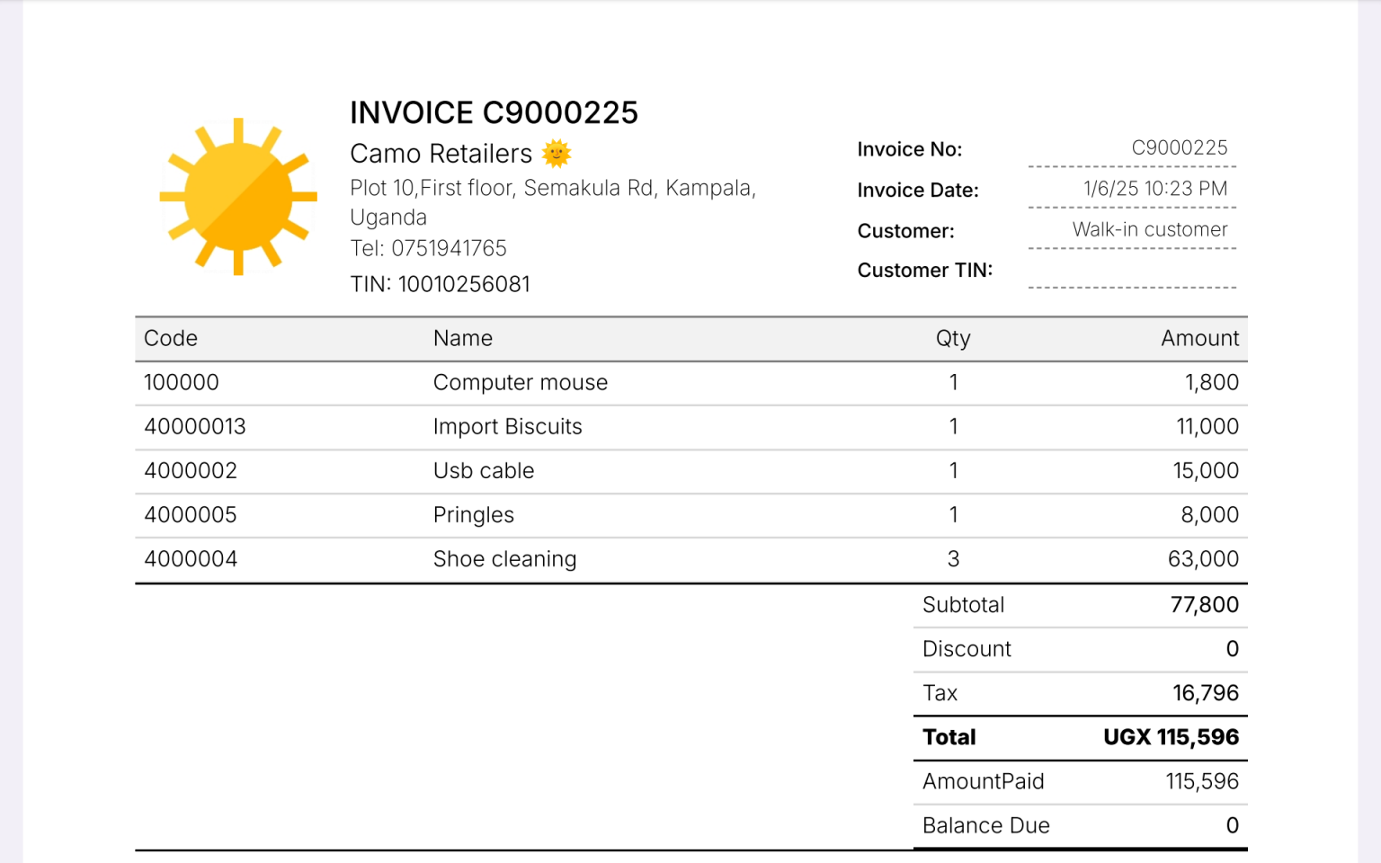Select the smiley emoji next to Camo Retailers
The image size is (1381, 863).
[559, 153]
